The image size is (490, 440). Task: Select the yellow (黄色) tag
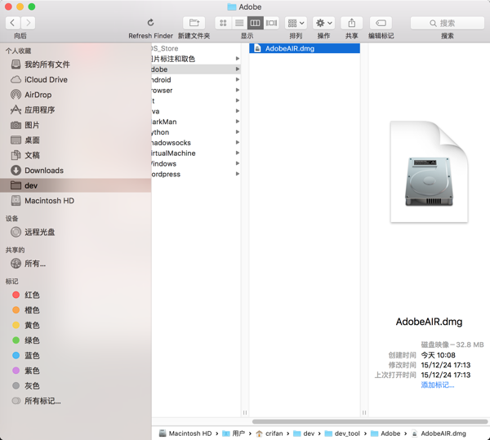click(75, 325)
